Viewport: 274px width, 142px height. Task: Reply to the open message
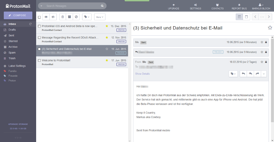pyautogui.click(x=243, y=74)
